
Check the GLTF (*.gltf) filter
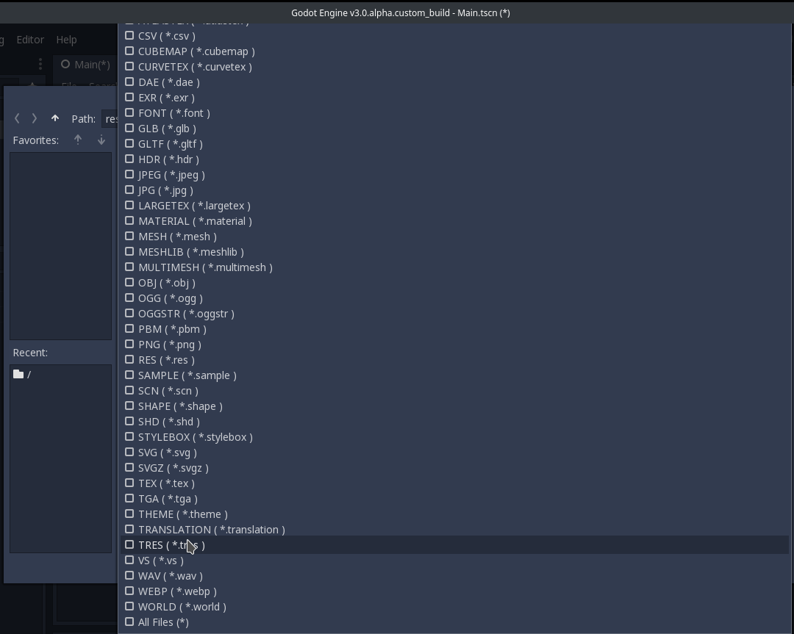click(x=129, y=143)
